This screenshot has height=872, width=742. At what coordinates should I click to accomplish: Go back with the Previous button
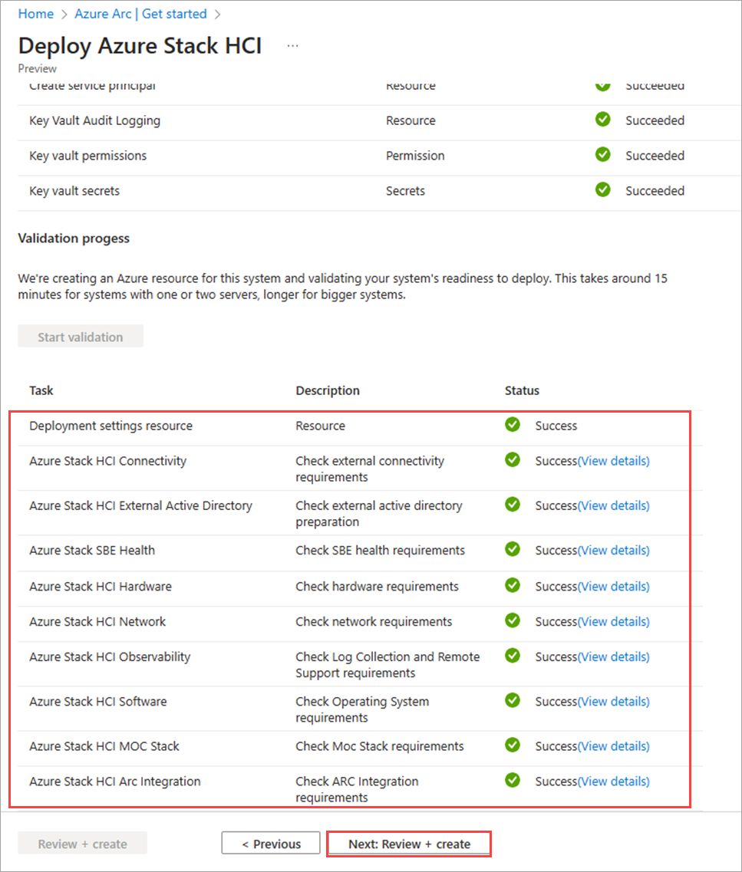[271, 843]
